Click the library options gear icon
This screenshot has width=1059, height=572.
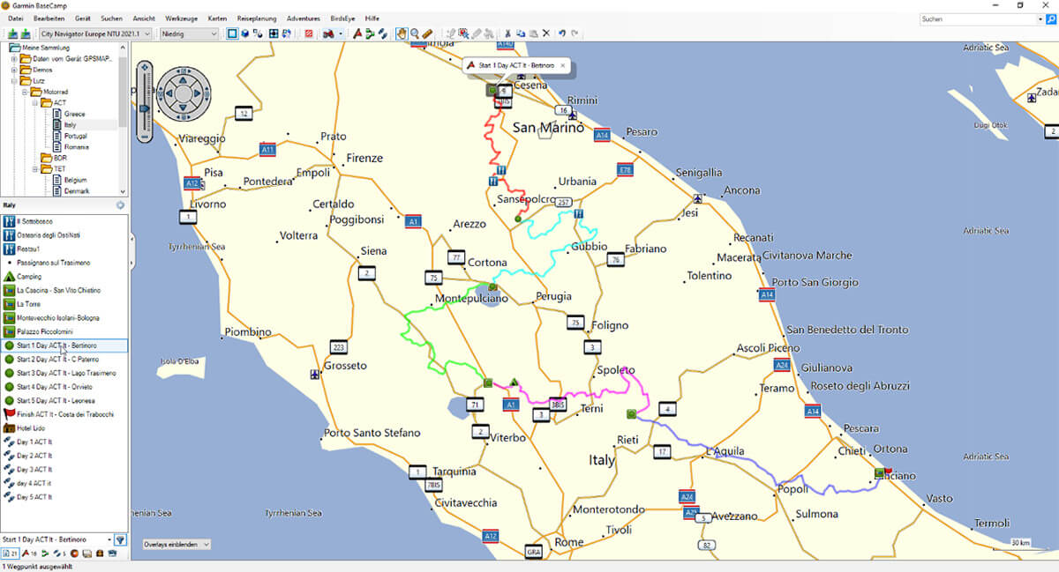[x=121, y=205]
